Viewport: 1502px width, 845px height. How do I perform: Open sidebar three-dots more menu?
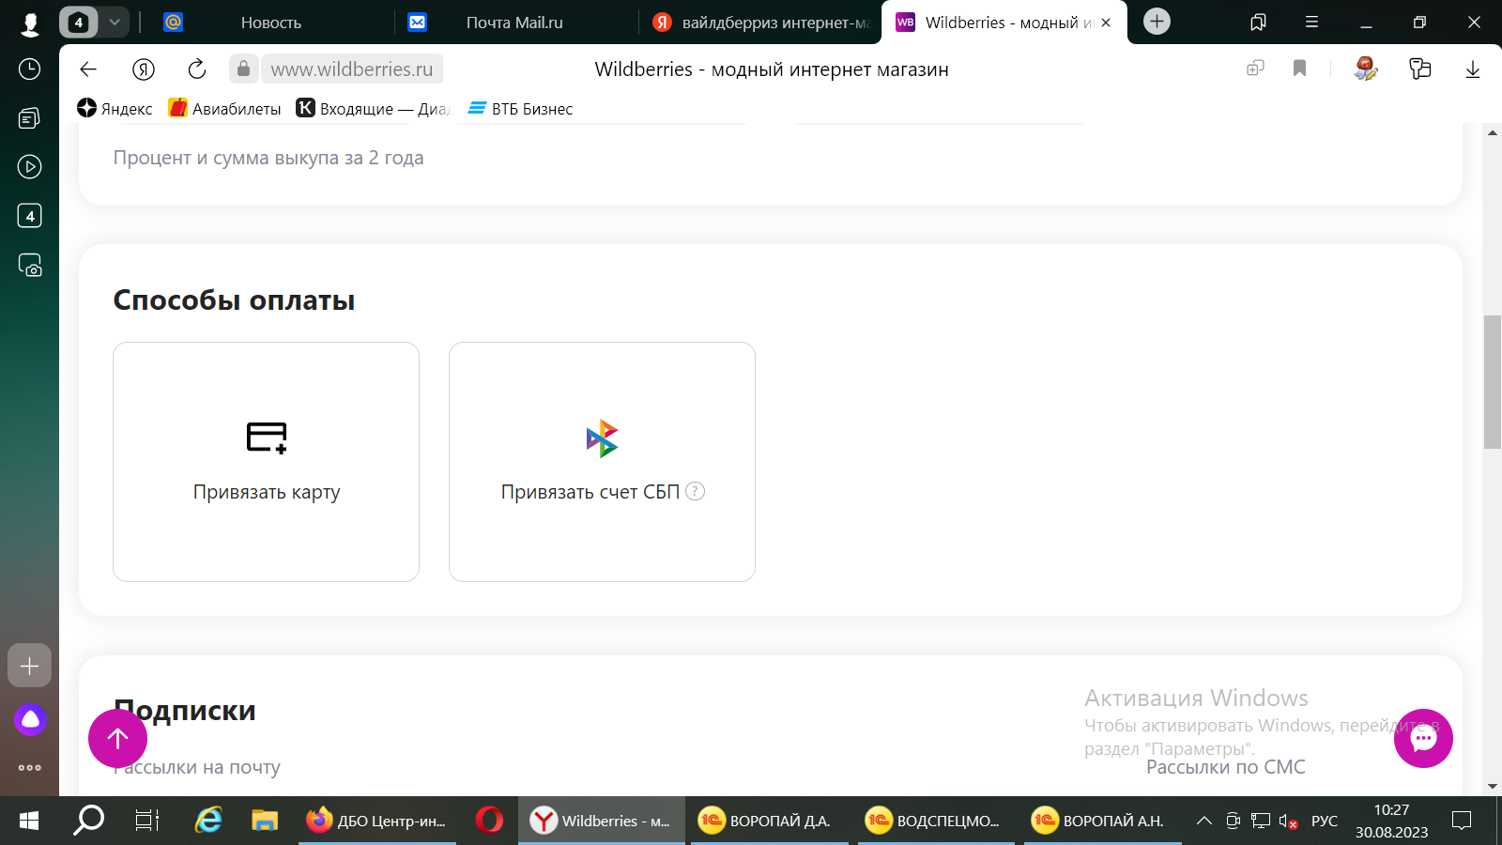pos(30,767)
